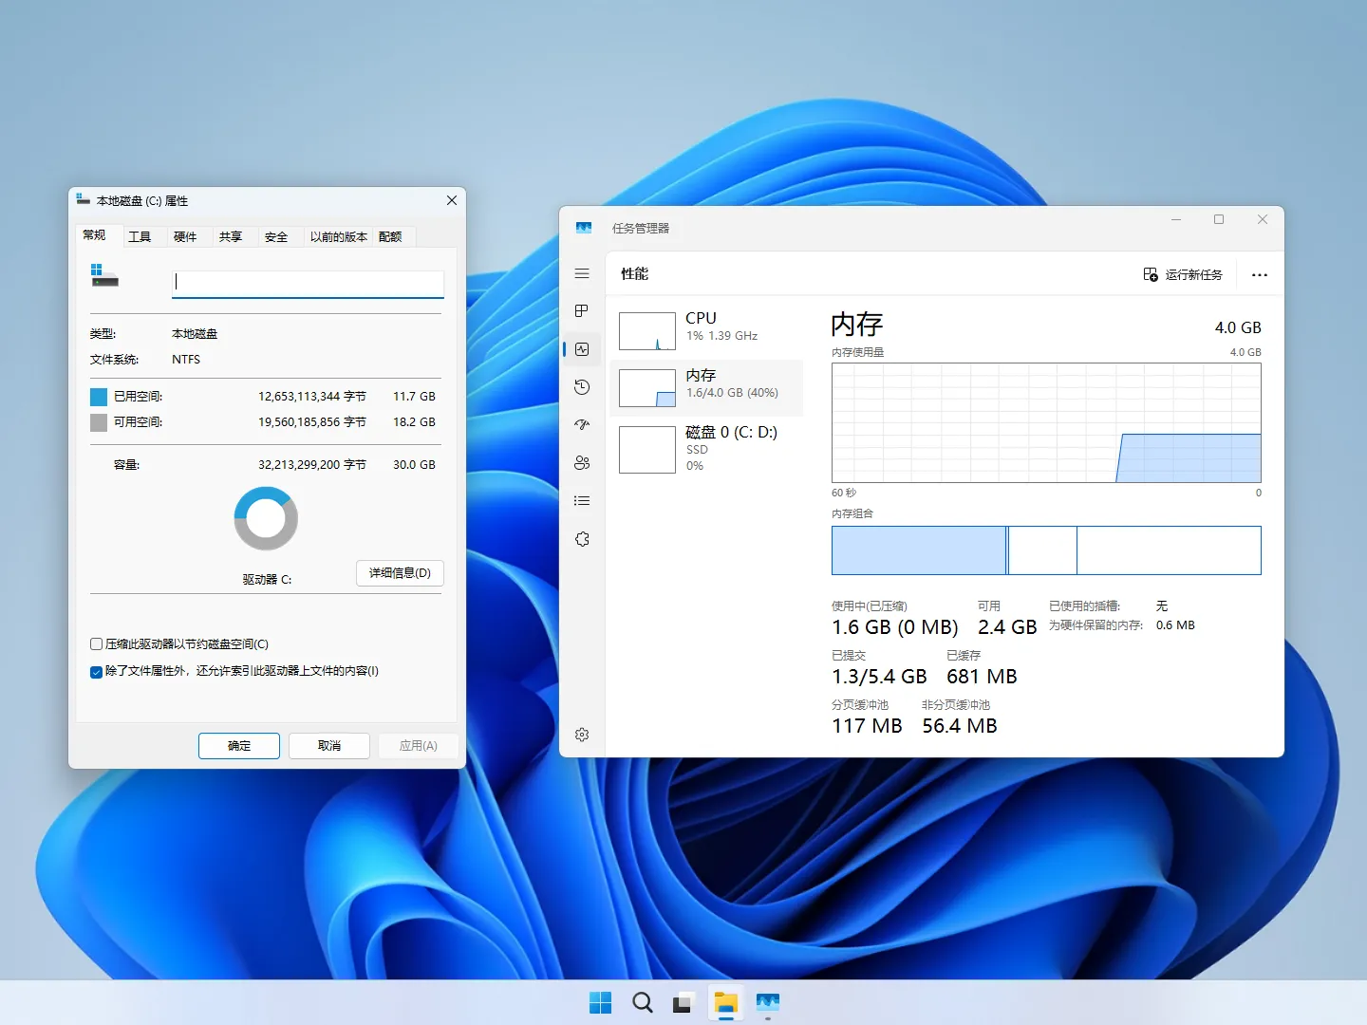Expand the Task Manager navigation sidebar
This screenshot has width=1367, height=1025.
[x=582, y=273]
